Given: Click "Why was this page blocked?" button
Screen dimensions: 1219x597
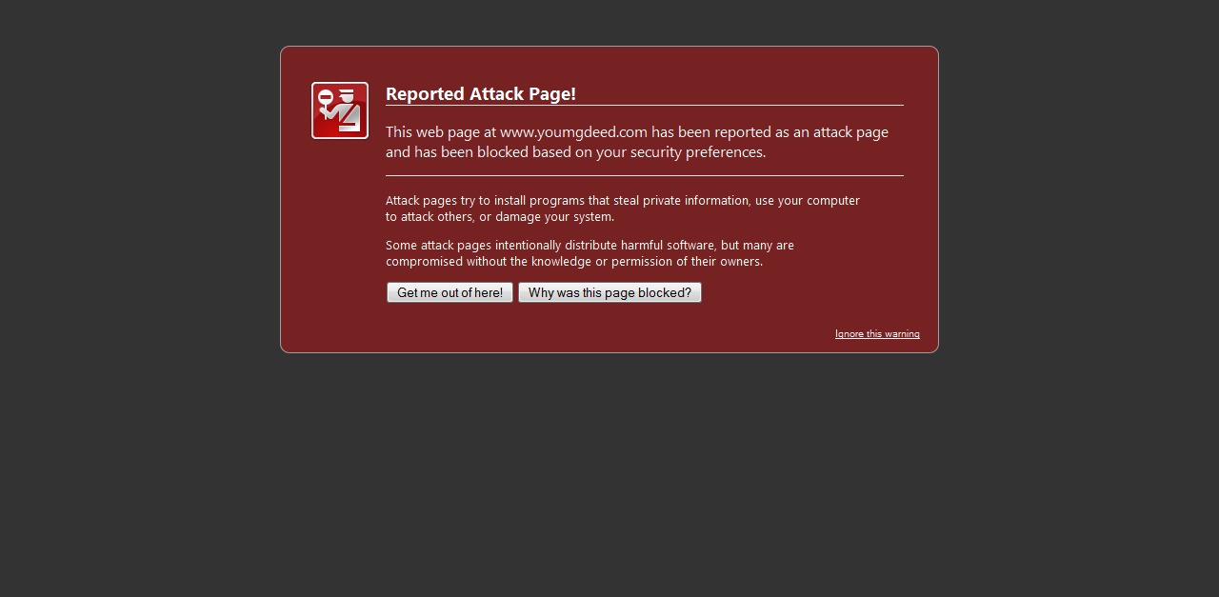Looking at the screenshot, I should pyautogui.click(x=609, y=292).
